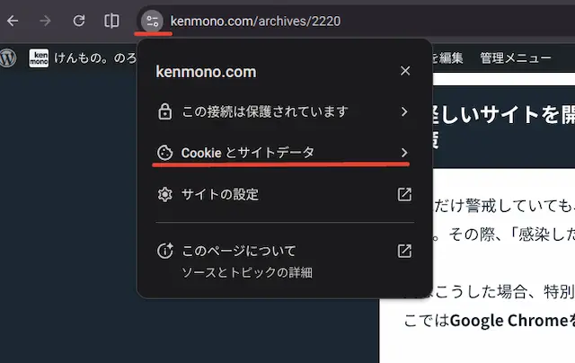Click the '編集' edit item in admin bar
The image size is (575, 363).
pos(451,58)
